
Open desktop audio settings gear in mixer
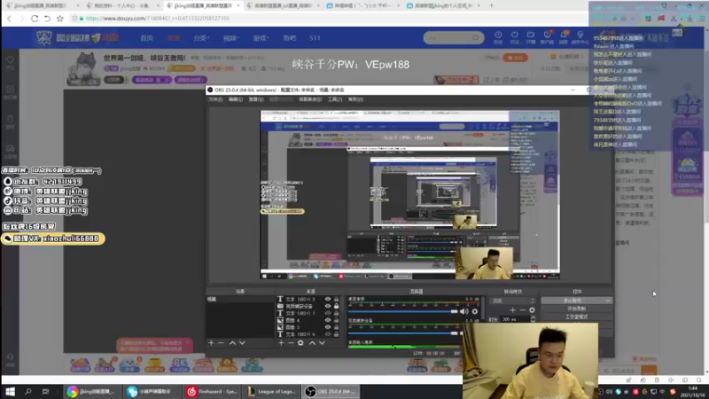click(x=475, y=311)
